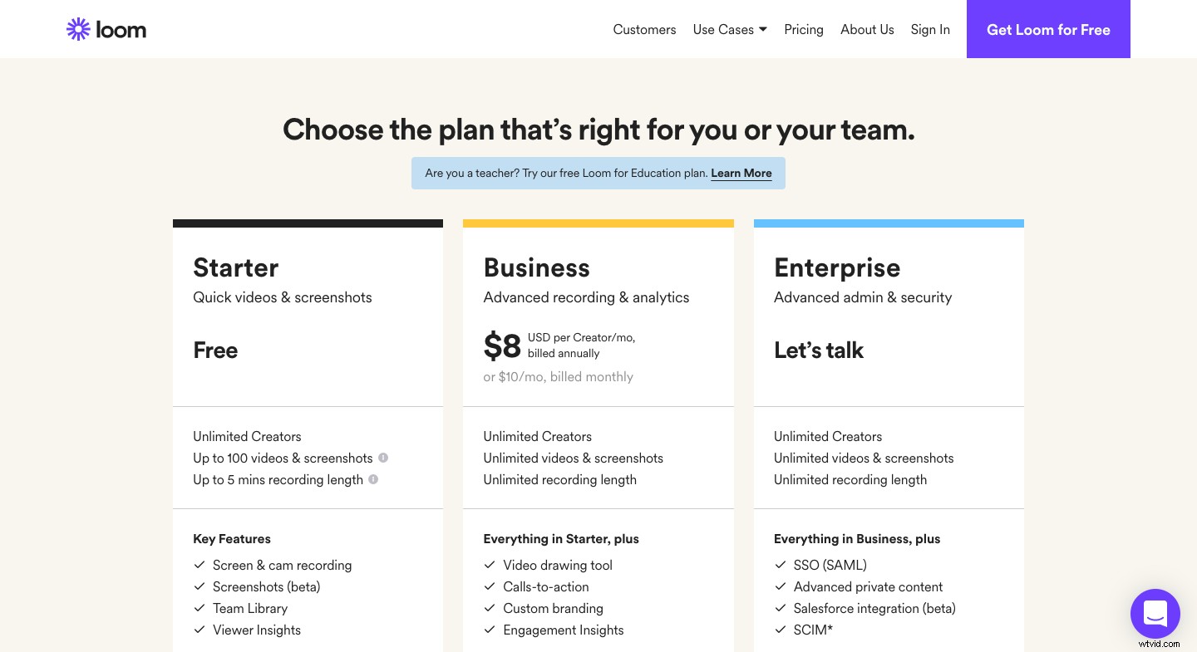Go to the Pricing page
The image size is (1197, 652).
coord(804,29)
